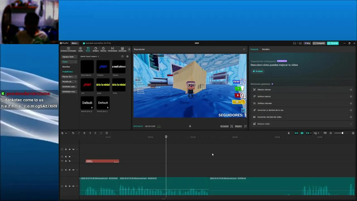Click the Agregar texto button

(69, 57)
